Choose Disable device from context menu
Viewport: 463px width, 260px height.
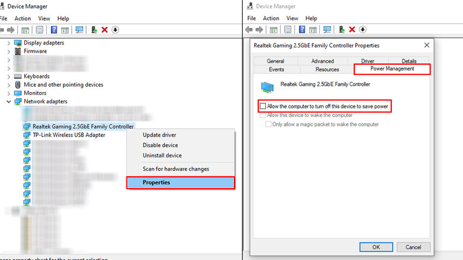tap(160, 145)
